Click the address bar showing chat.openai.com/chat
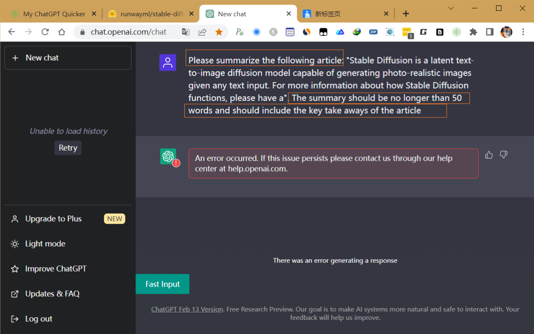This screenshot has width=534, height=334. pos(128,32)
